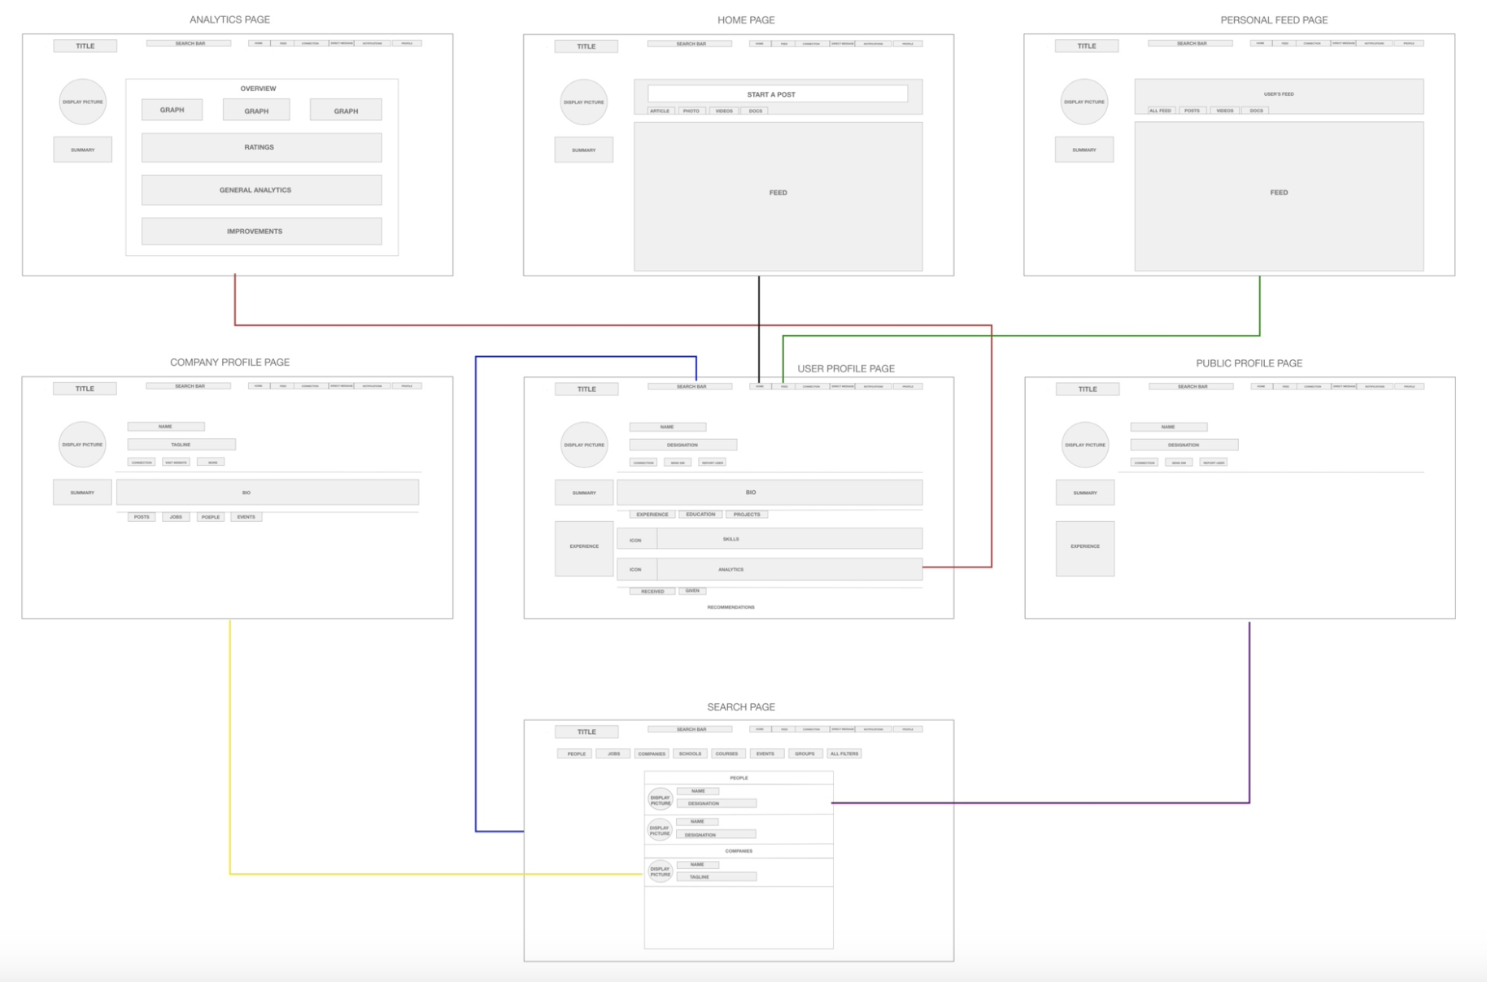The width and height of the screenshot is (1487, 982).
Task: Switch to Docs tab on Personal Feed page
Action: 1257,111
